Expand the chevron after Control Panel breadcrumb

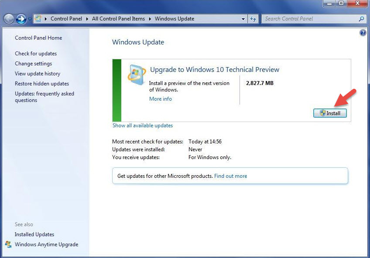point(87,19)
